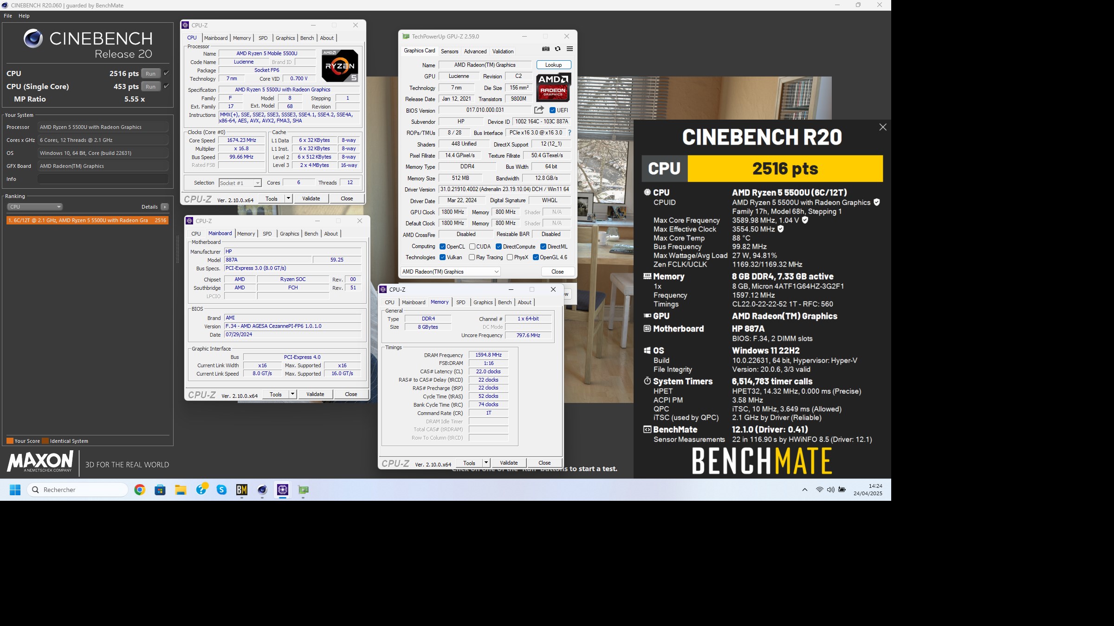Click the BenchMate BM taskbar icon
1114x626 pixels.
[x=242, y=490]
